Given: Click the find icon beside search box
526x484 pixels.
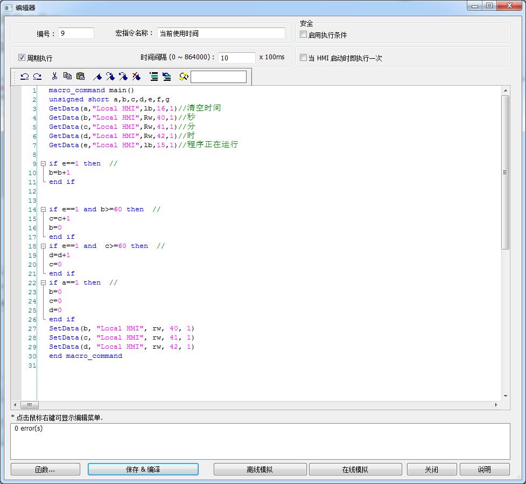Looking at the screenshot, I should 183,77.
